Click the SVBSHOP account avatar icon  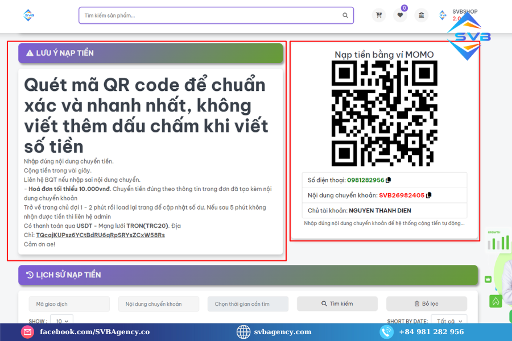tap(443, 15)
